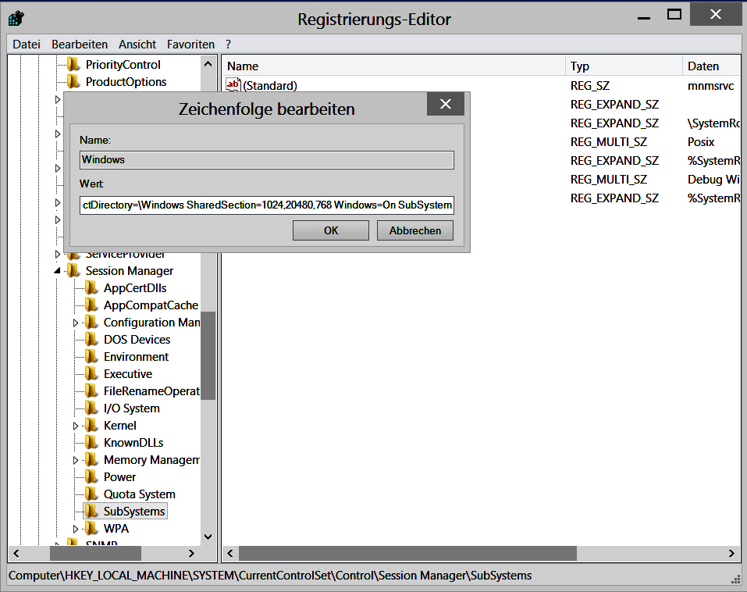This screenshot has height=592, width=747.
Task: Expand the Kernel tree node
Action: point(75,426)
